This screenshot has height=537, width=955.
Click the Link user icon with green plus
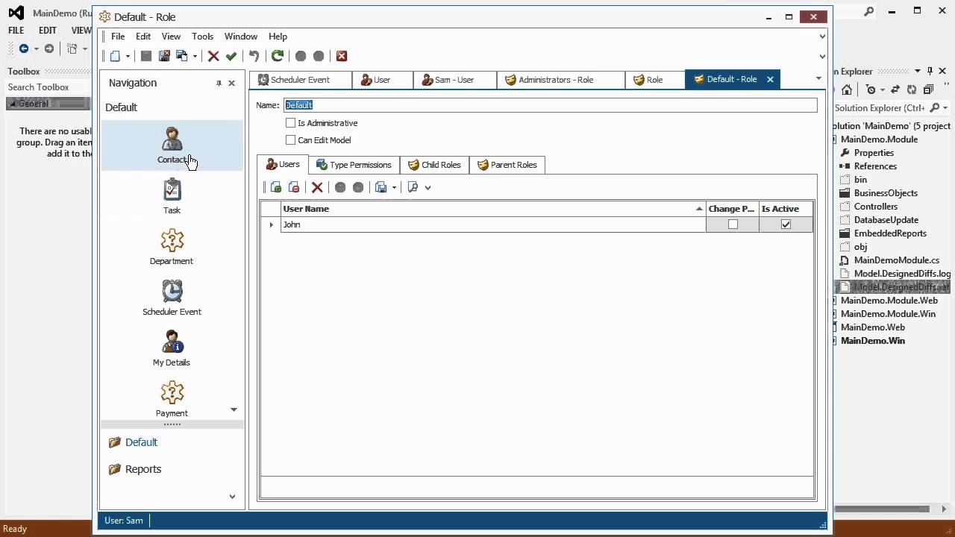point(276,187)
